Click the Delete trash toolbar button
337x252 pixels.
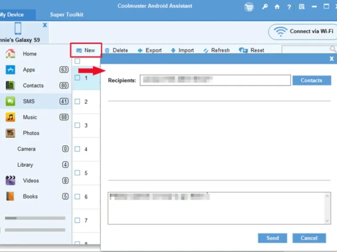(x=117, y=50)
